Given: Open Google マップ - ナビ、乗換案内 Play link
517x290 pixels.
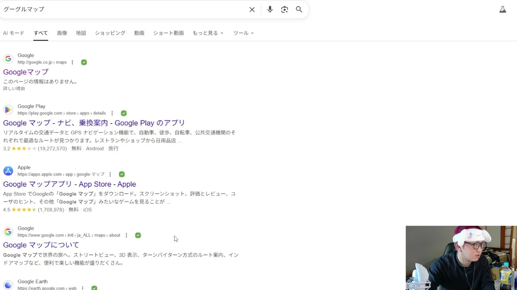Looking at the screenshot, I should pos(94,123).
